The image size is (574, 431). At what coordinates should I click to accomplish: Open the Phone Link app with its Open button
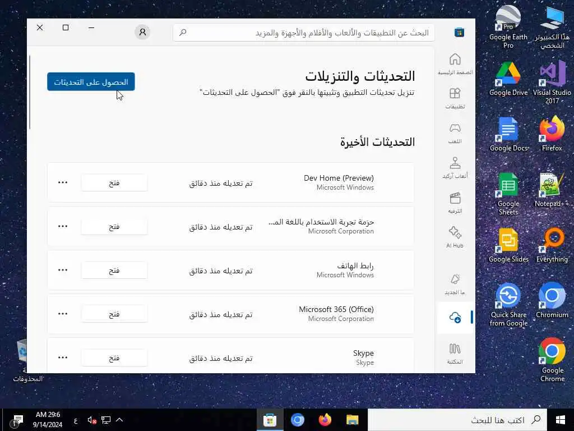pyautogui.click(x=114, y=270)
